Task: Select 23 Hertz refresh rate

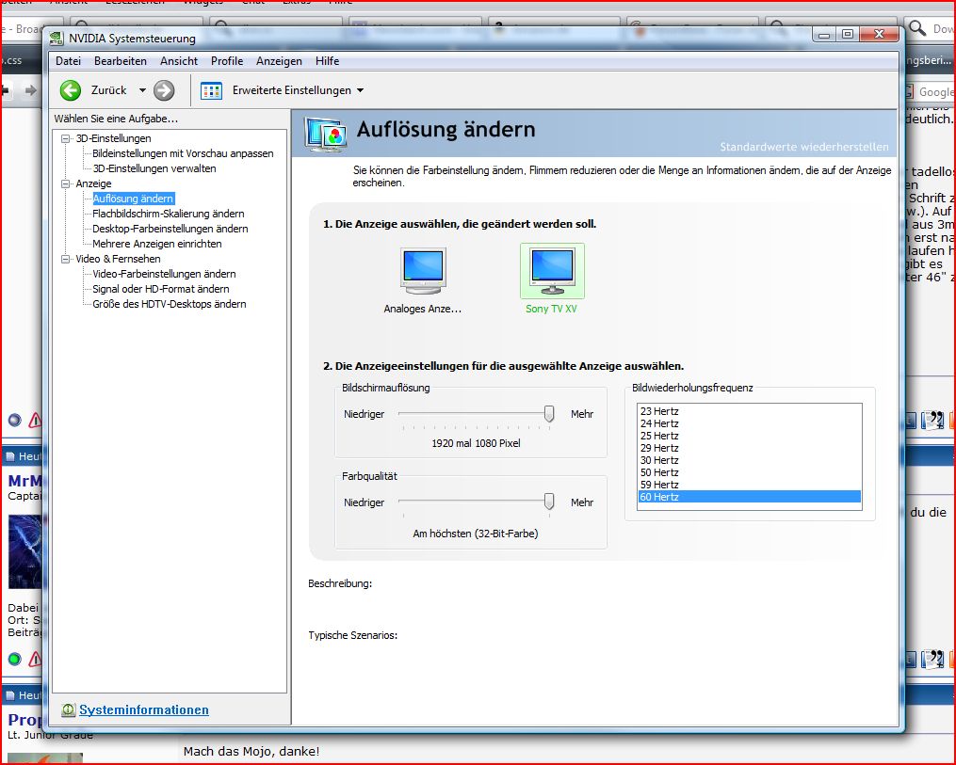Action: 750,411
